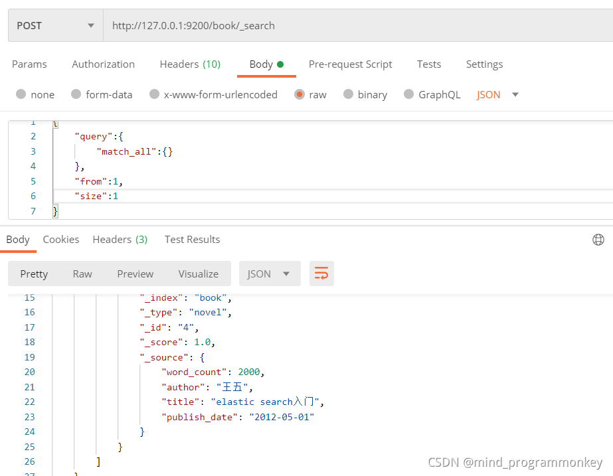Switch response view to Preview
The image size is (613, 476).
(135, 274)
